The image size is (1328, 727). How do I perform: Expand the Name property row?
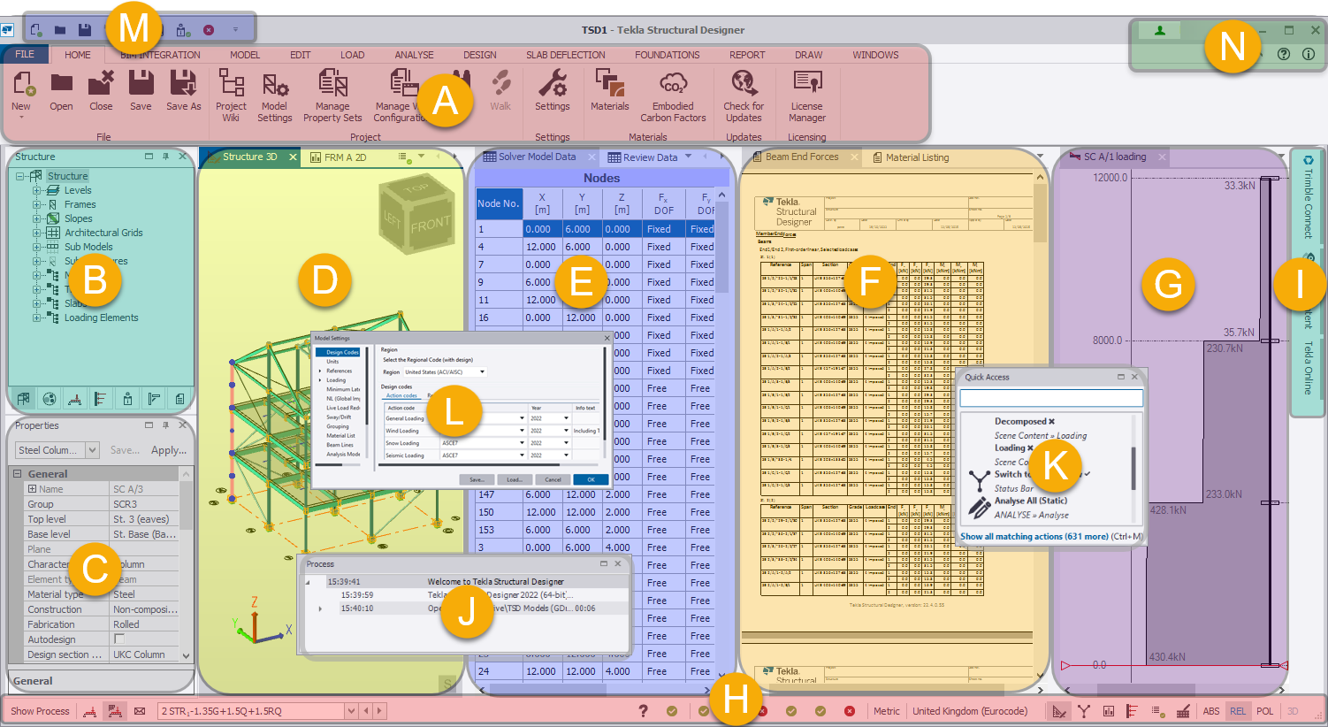coord(33,489)
